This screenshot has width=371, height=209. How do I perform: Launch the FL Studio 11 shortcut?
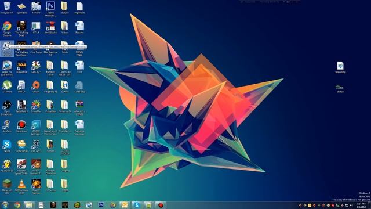coord(7,165)
